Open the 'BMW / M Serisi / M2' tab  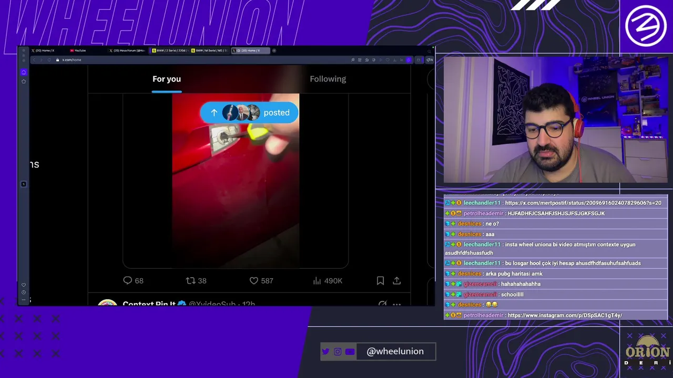click(x=209, y=50)
